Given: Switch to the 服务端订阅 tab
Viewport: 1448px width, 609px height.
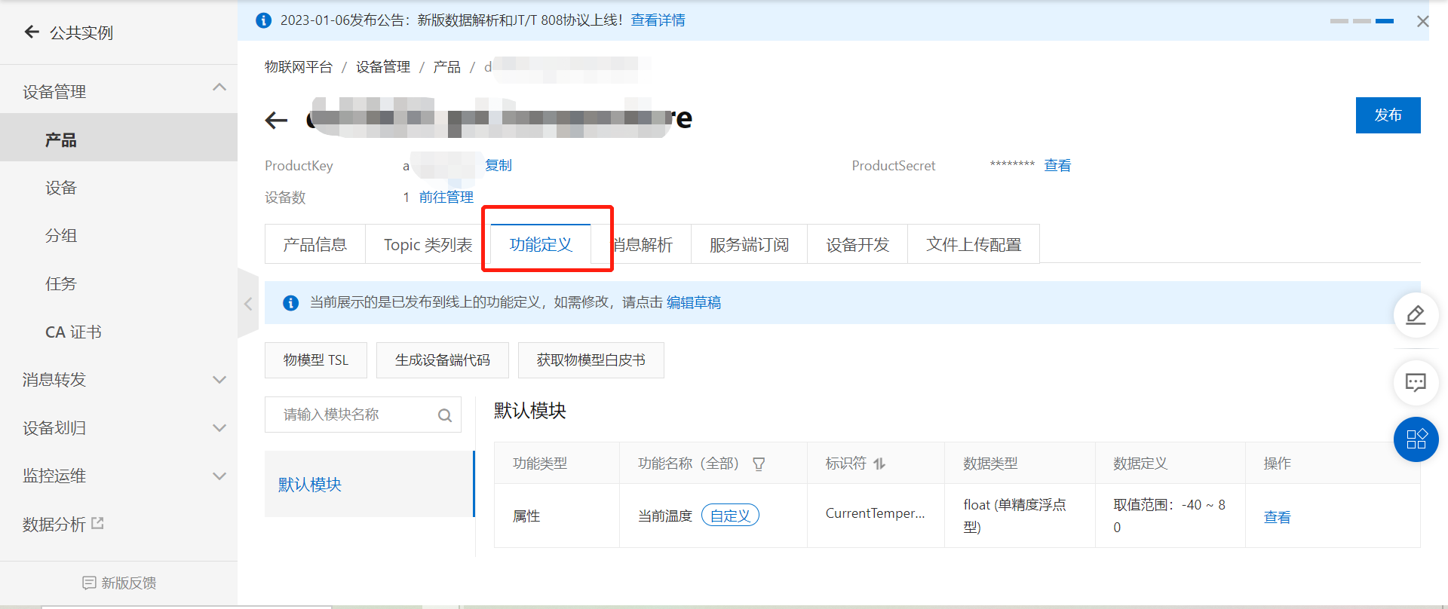Looking at the screenshot, I should (749, 244).
